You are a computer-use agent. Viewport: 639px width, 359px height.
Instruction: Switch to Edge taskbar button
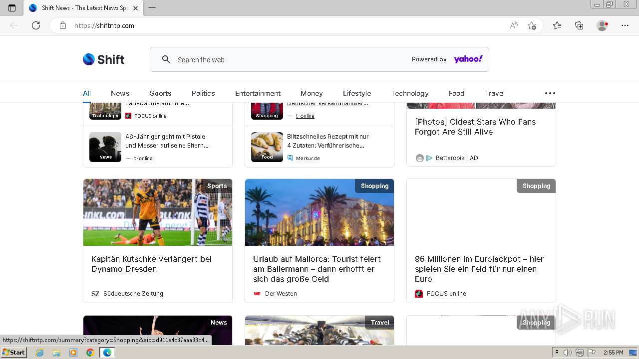coord(107,353)
